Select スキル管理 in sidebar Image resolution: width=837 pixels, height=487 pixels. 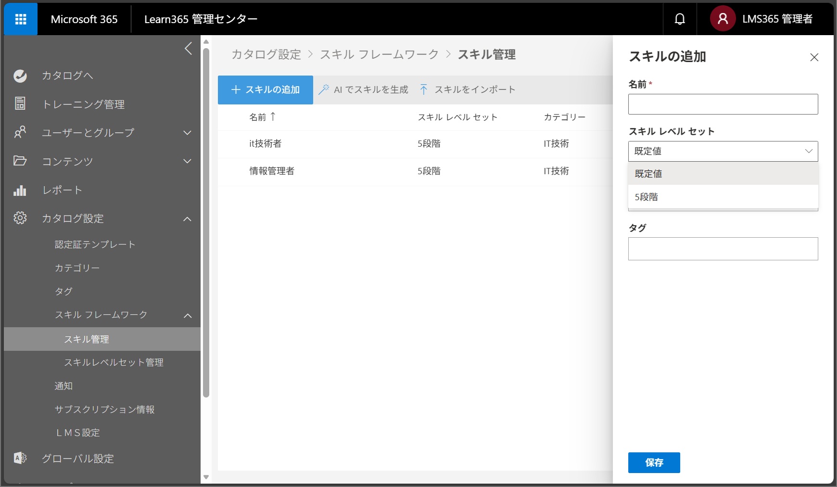(102, 339)
